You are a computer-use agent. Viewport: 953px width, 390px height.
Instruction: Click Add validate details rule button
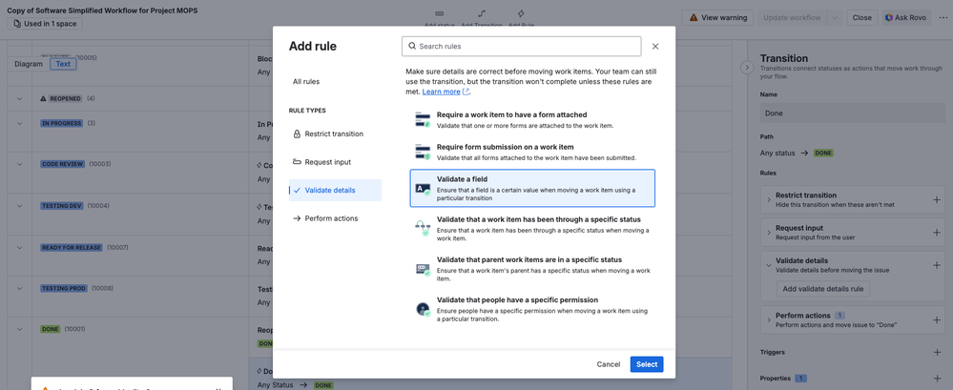point(823,289)
